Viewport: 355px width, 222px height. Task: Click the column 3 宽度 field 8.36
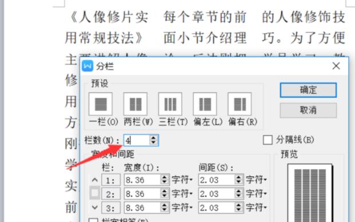(x=143, y=208)
